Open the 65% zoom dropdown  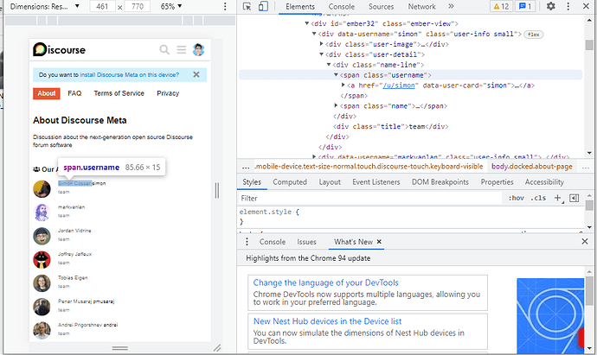click(171, 6)
